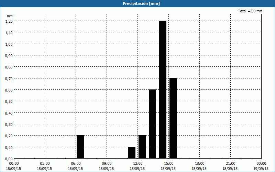Click the 0,60 y-axis label
Screen dimensions: 275x172
(x=9, y=90)
